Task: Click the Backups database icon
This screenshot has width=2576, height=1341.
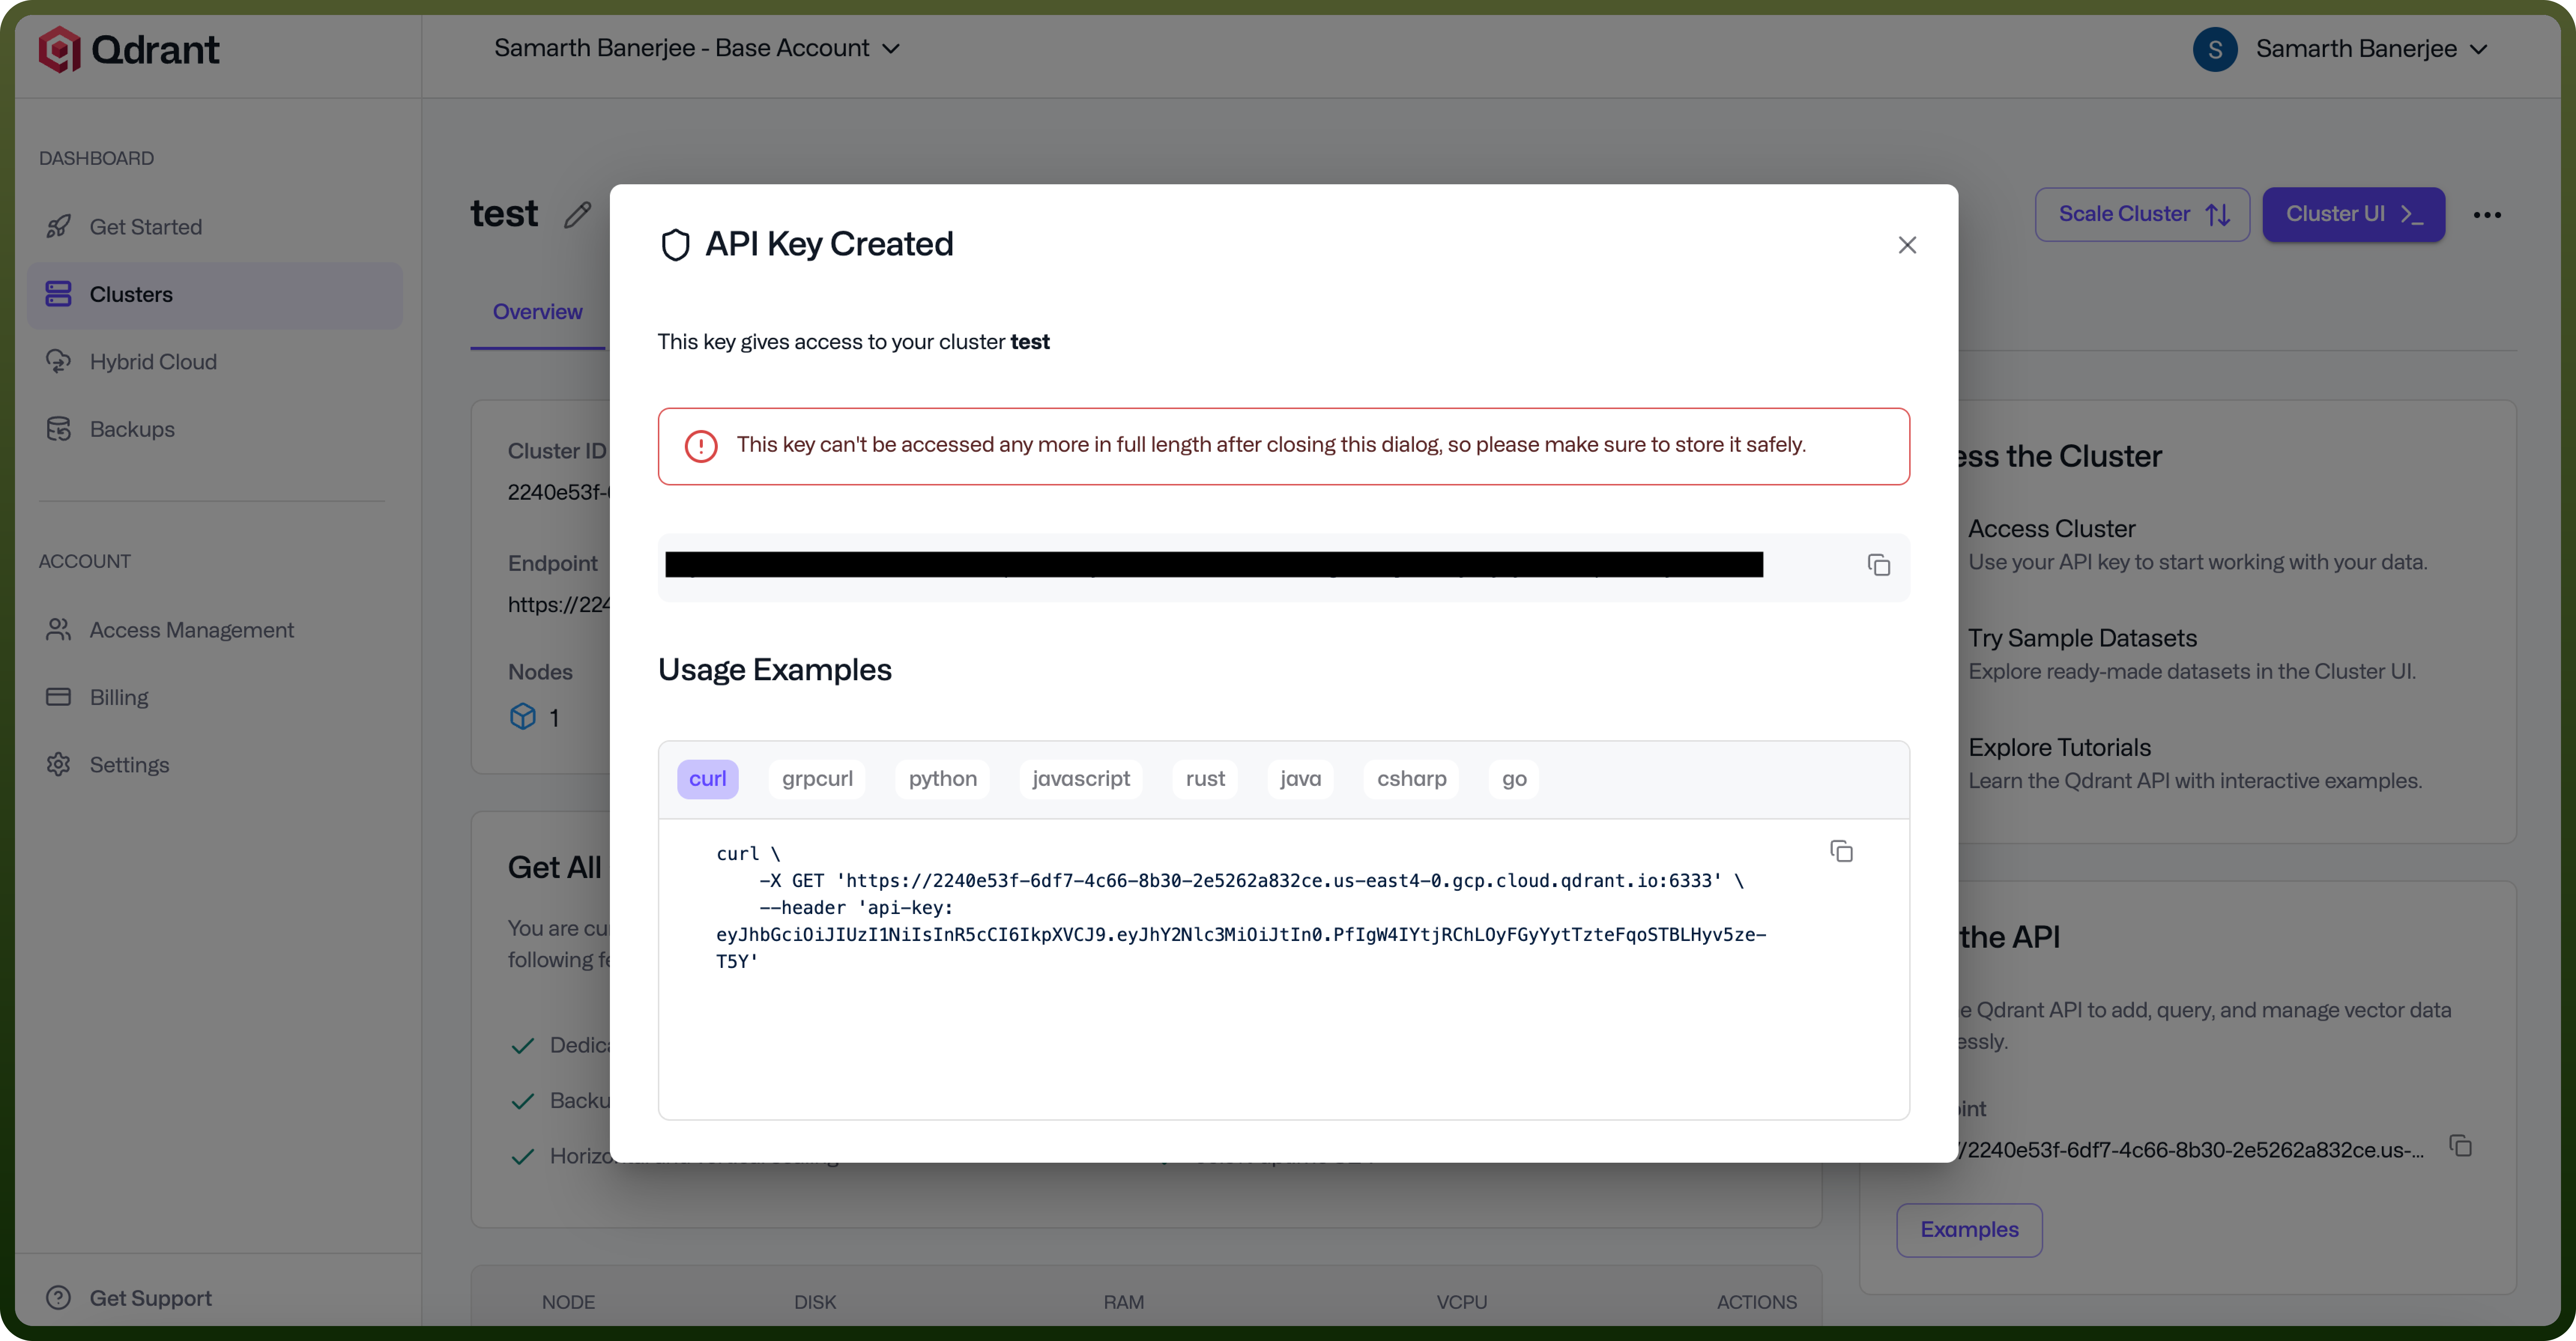Action: tap(58, 429)
